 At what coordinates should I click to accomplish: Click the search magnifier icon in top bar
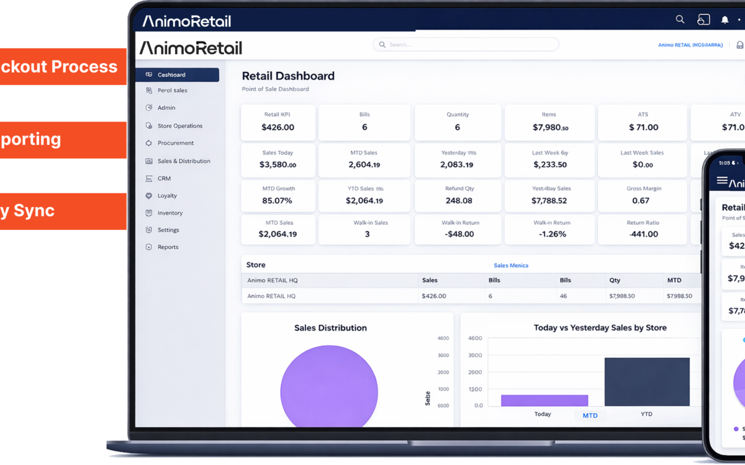point(680,20)
